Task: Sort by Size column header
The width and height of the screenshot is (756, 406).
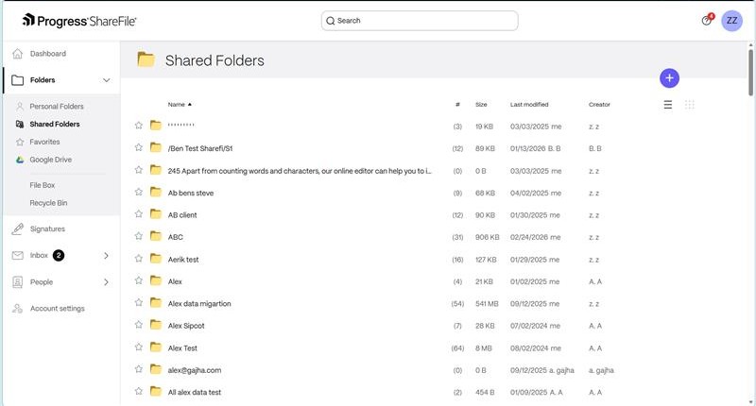Action: click(x=481, y=105)
